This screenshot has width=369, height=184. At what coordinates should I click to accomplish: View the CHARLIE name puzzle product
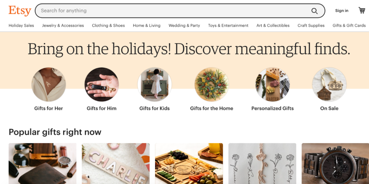116,164
